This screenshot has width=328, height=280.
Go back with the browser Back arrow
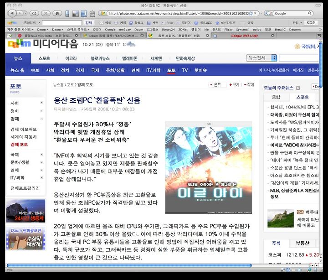(x=12, y=13)
